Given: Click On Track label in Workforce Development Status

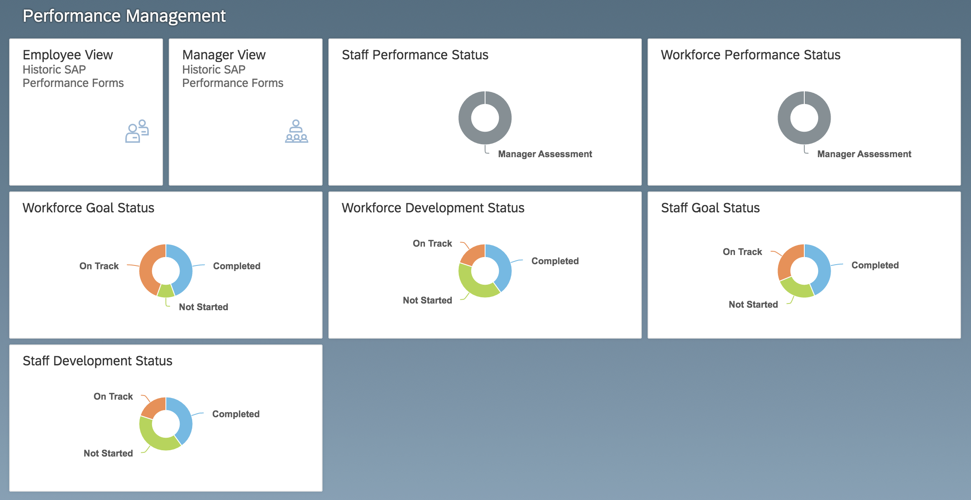Looking at the screenshot, I should 432,244.
